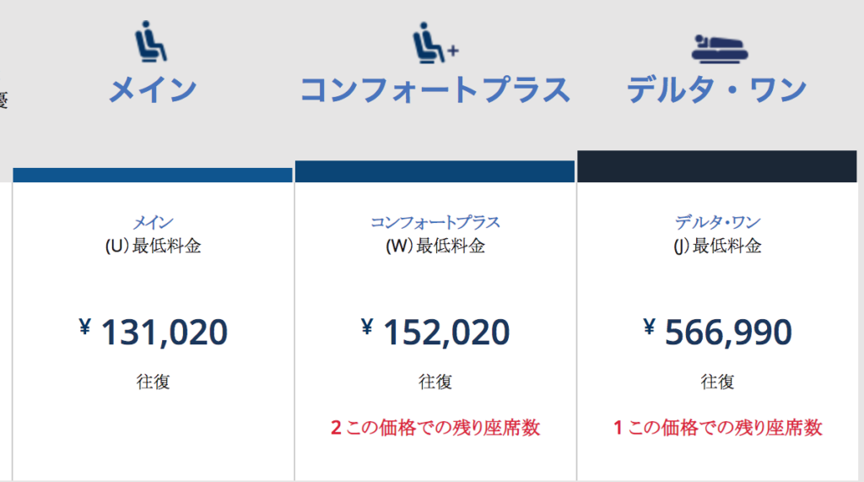Viewport: 864px width, 482px height.
Task: Click the 1 seat remaining red notice
Action: click(717, 427)
